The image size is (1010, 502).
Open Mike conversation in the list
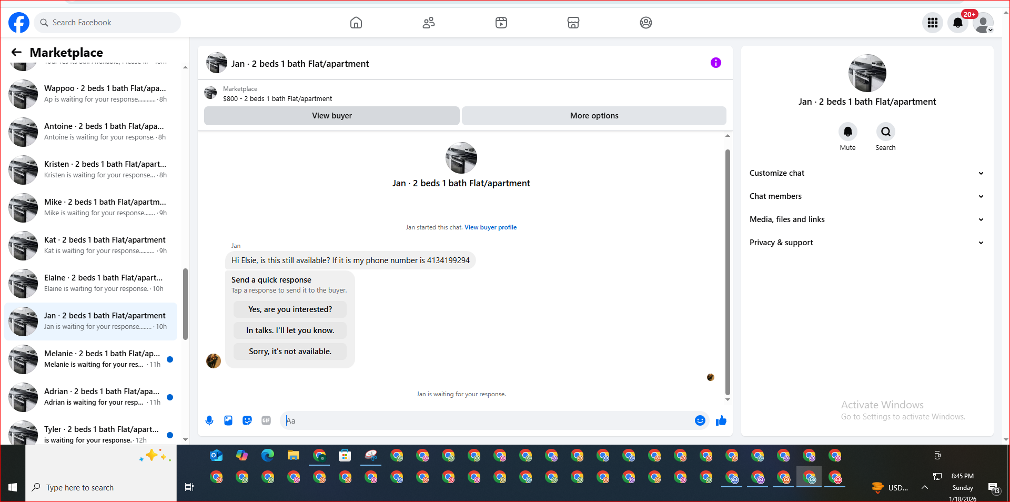[90, 207]
